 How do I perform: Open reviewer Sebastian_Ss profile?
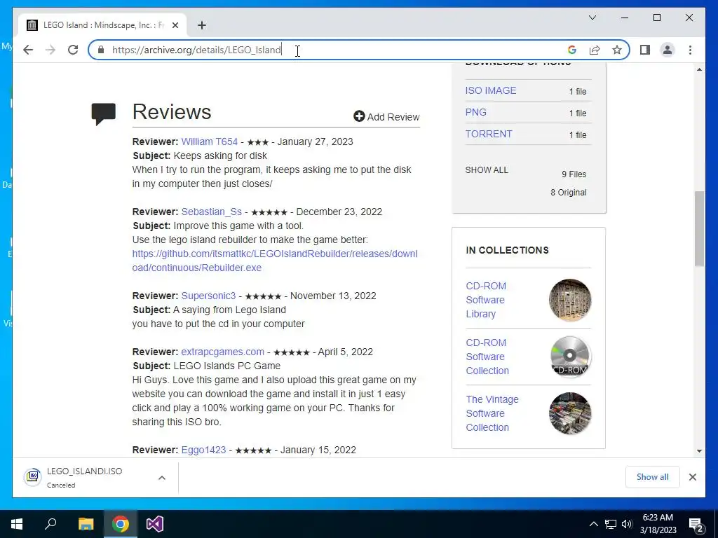pyautogui.click(x=211, y=212)
